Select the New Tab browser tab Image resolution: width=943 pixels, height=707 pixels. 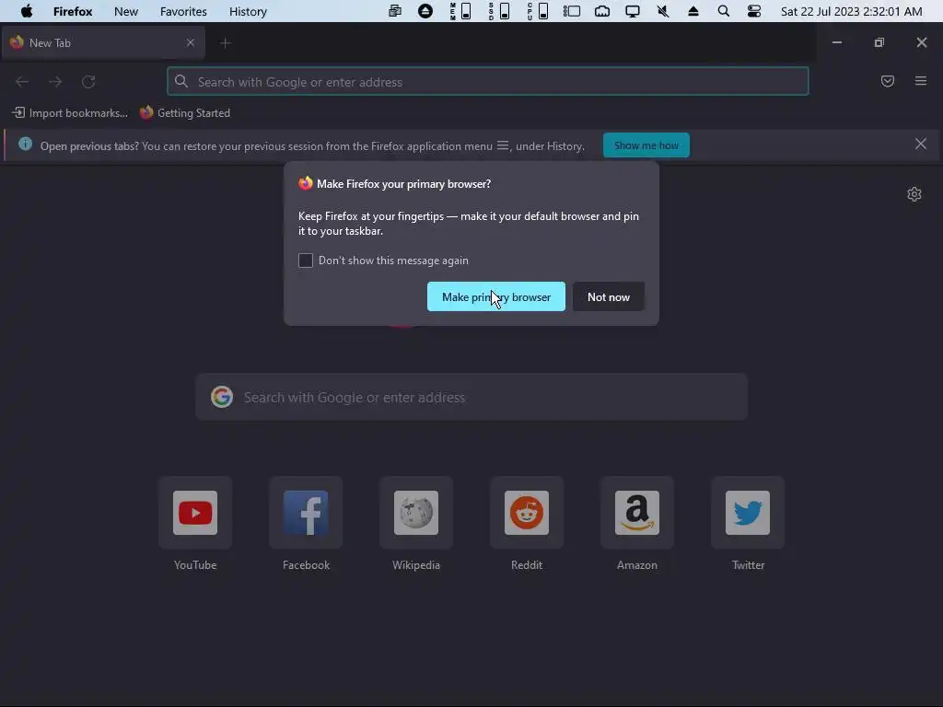point(103,42)
